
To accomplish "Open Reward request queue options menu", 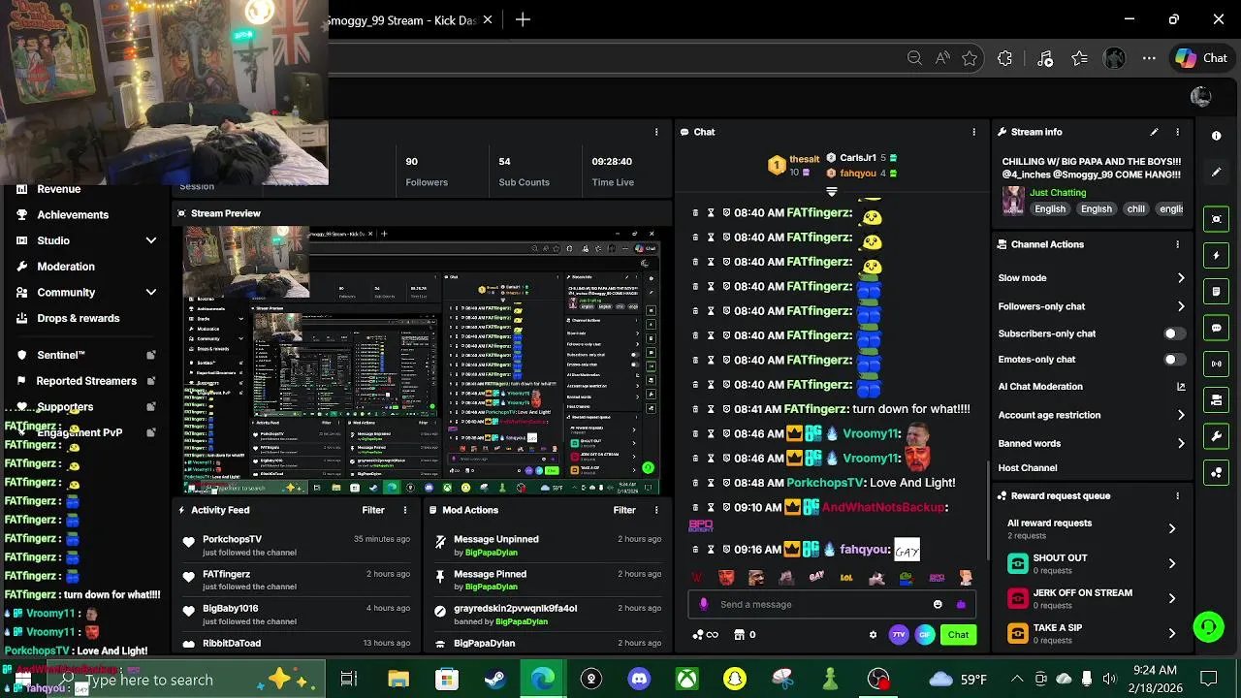I will pos(1177,495).
